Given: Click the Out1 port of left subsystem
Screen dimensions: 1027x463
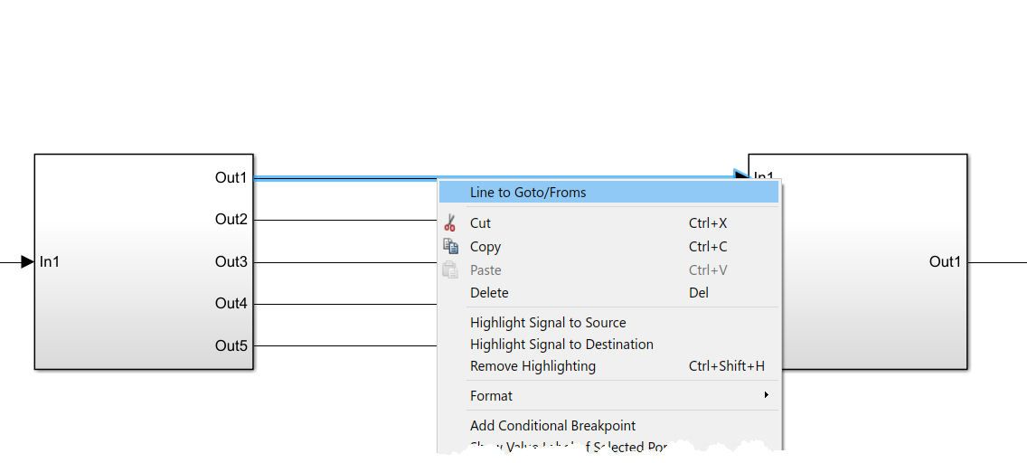Looking at the screenshot, I should tap(231, 178).
